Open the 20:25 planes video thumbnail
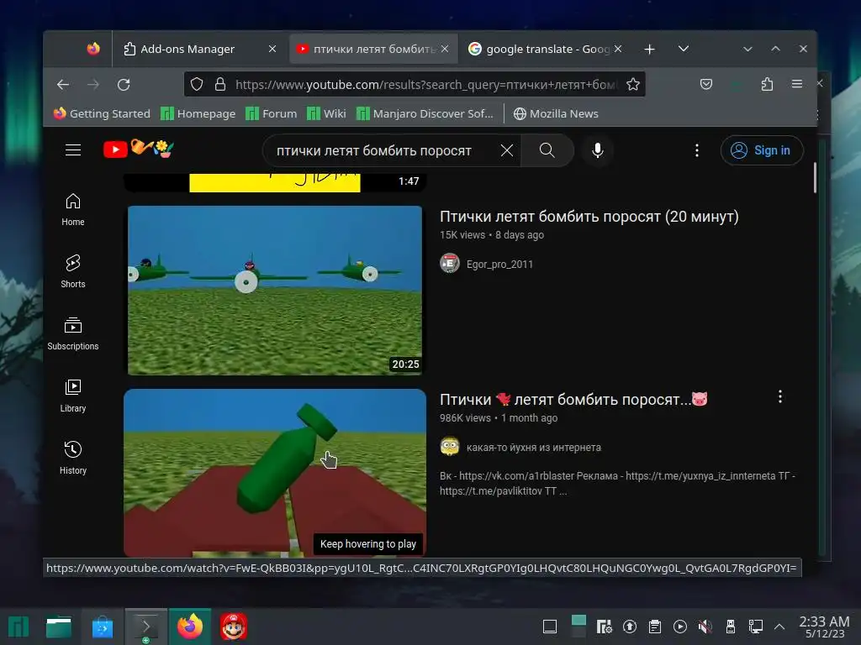Screen dimensions: 861x645 (x=275, y=290)
